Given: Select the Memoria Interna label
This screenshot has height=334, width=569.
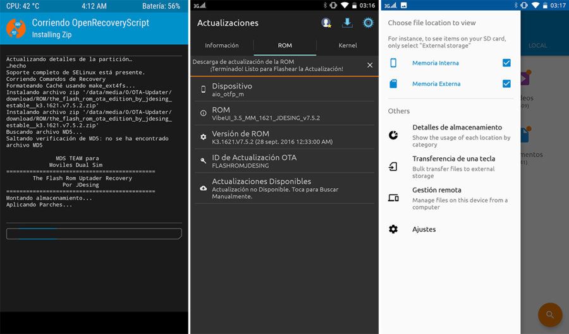Looking at the screenshot, I should pos(436,63).
